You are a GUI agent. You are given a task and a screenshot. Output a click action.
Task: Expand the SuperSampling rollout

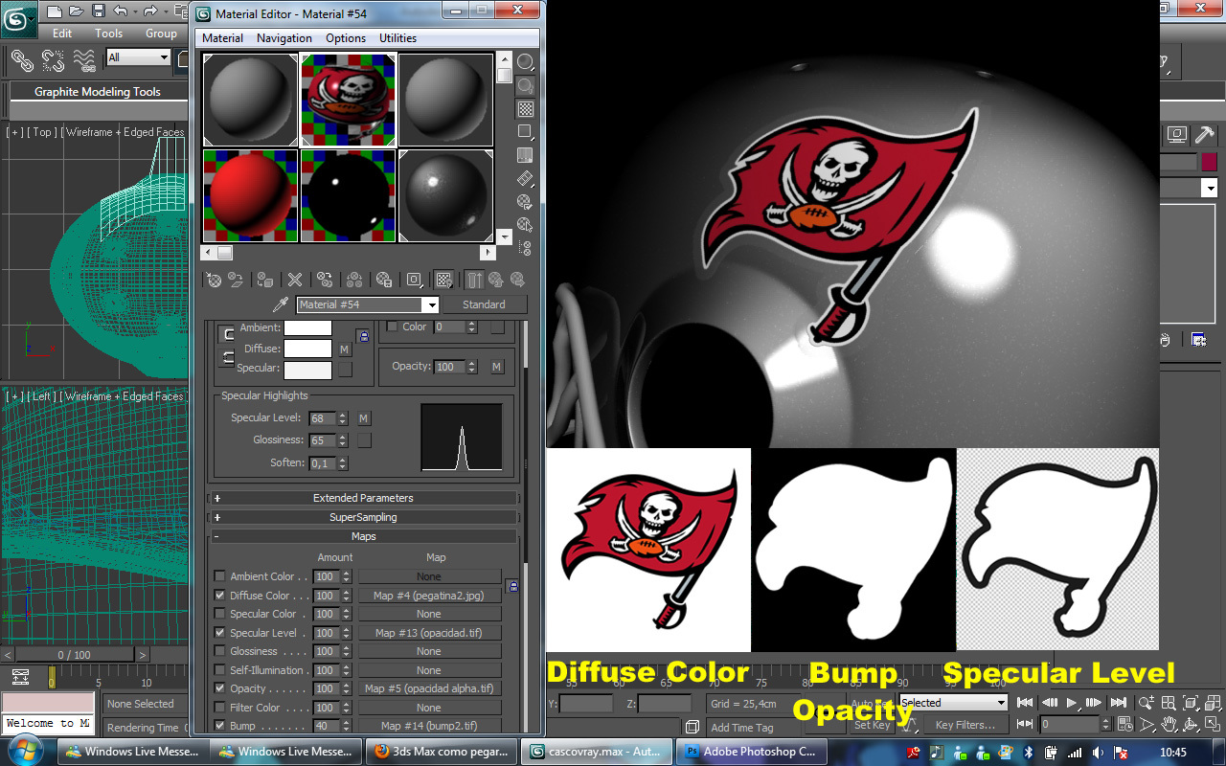point(363,517)
